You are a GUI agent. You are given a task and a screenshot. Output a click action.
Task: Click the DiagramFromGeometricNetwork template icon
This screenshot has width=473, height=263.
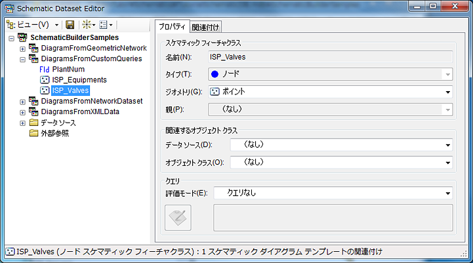coord(33,48)
